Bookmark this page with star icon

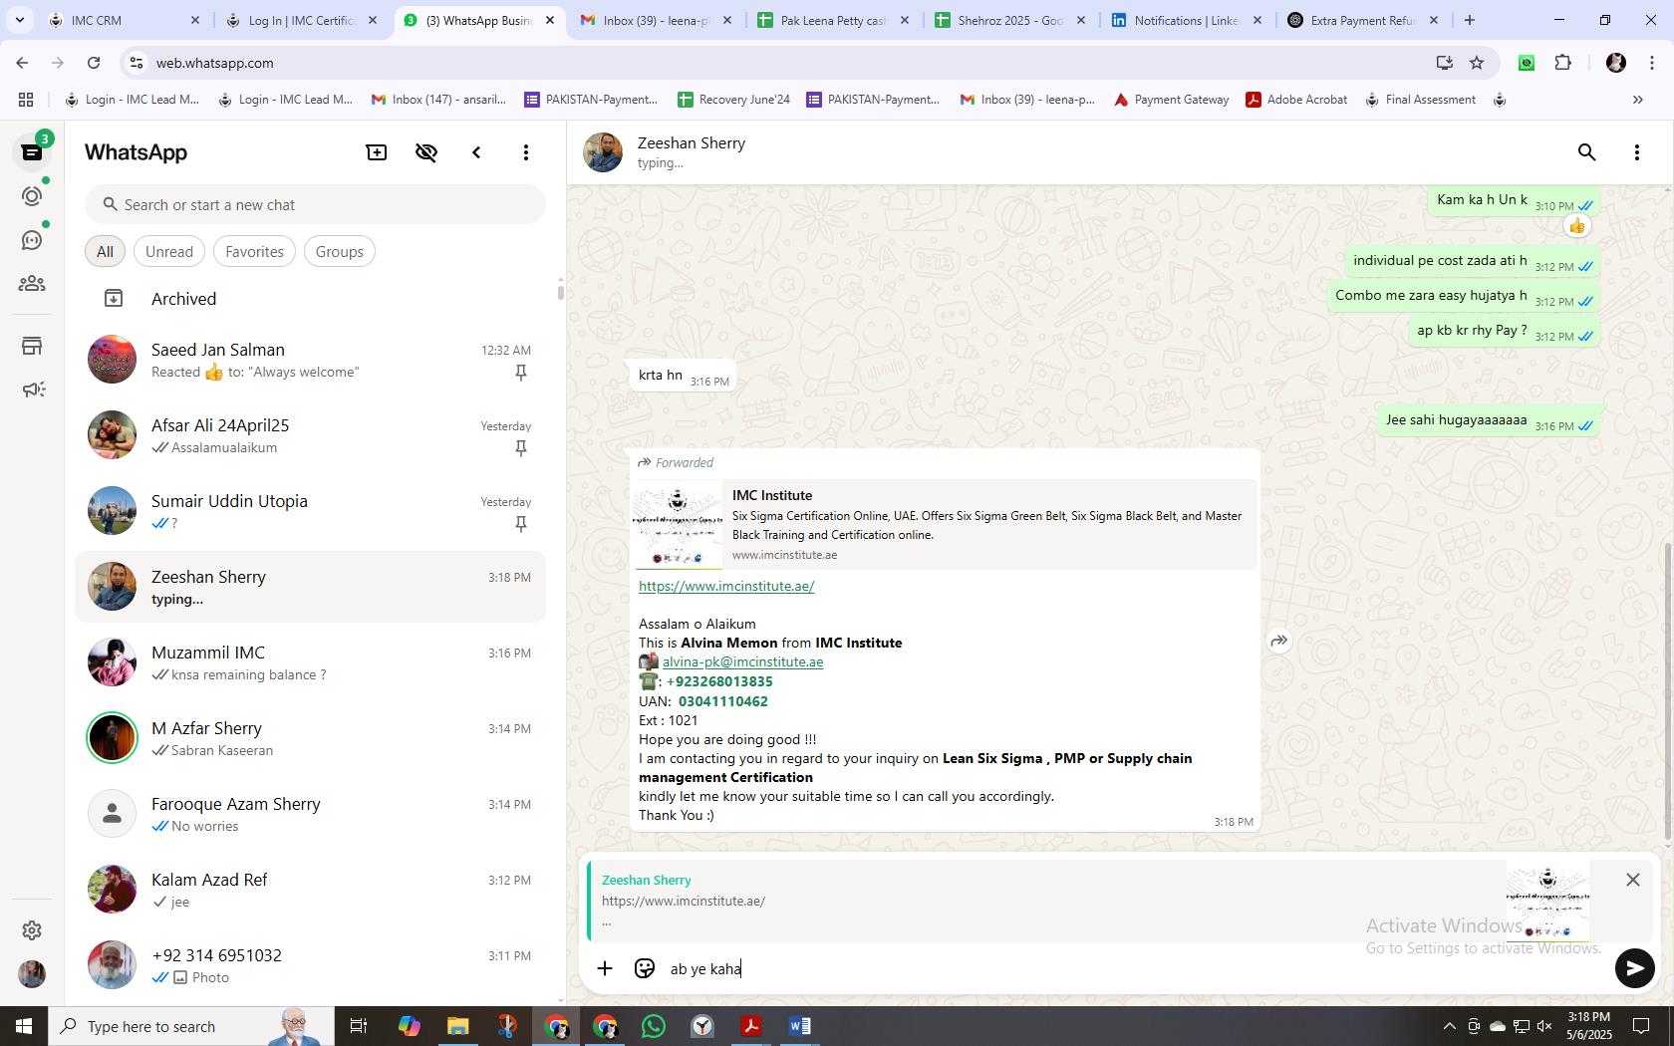point(1477,63)
